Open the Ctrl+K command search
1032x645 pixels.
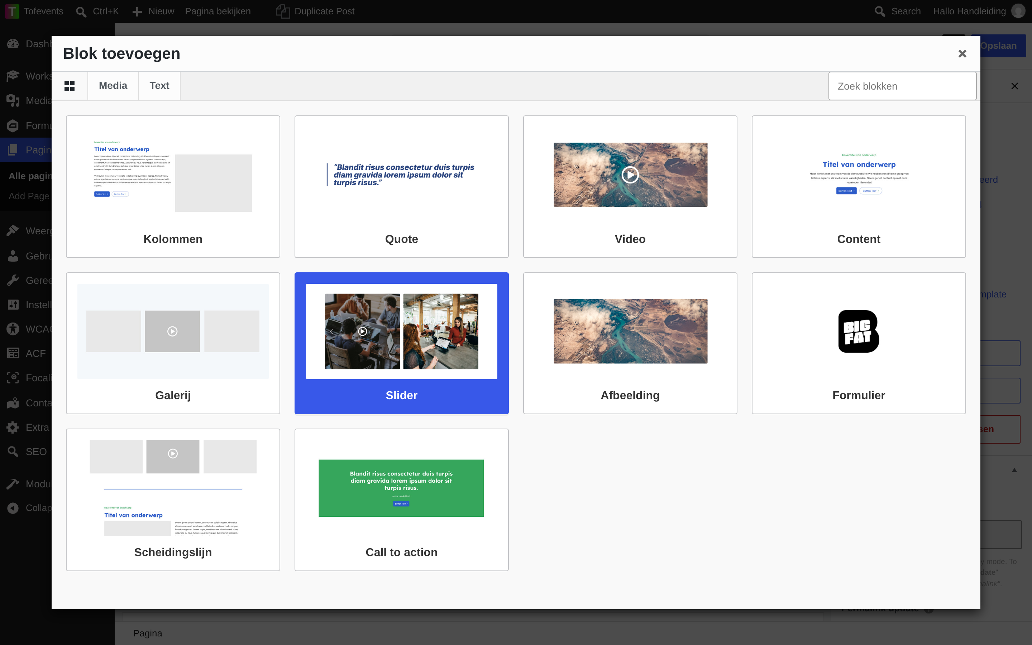(98, 11)
